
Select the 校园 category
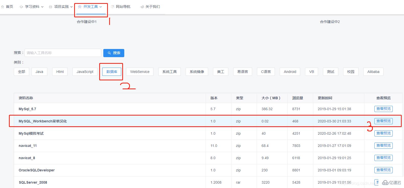(351, 72)
